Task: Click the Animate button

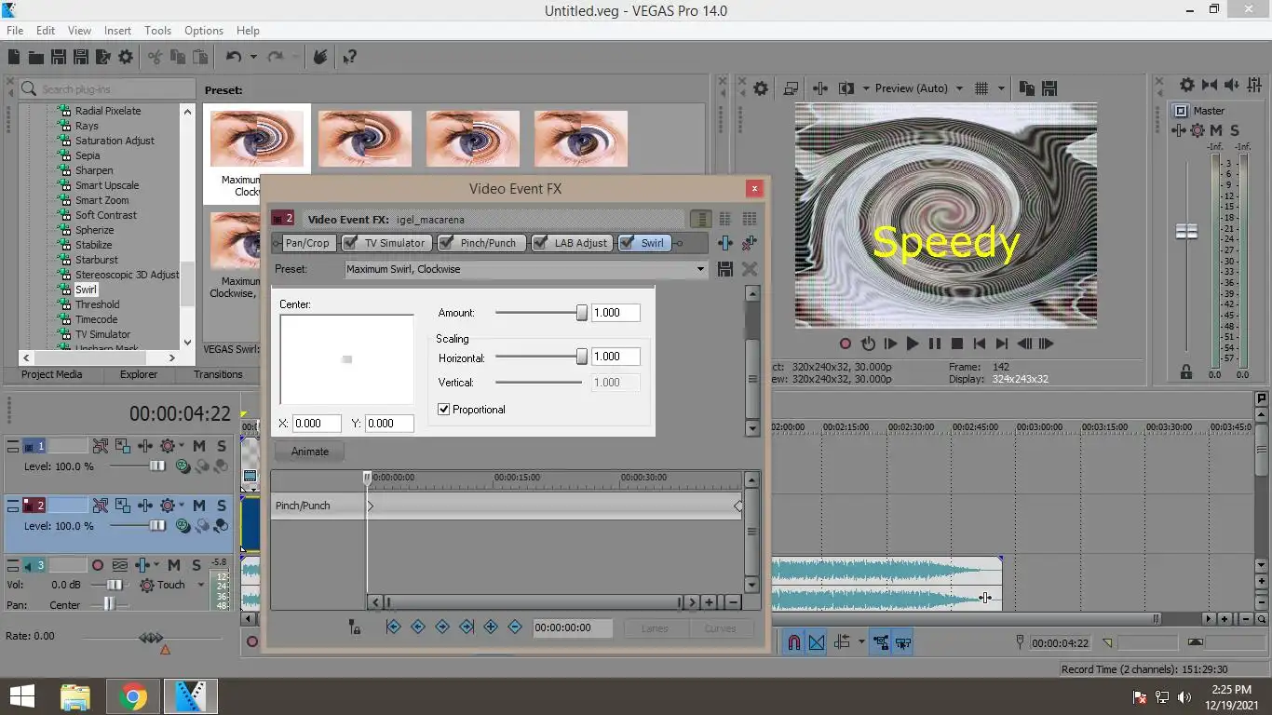Action: tap(310, 452)
